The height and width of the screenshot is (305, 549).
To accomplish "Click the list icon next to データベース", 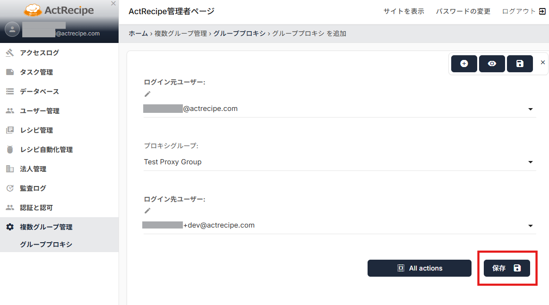I will pos(10,92).
